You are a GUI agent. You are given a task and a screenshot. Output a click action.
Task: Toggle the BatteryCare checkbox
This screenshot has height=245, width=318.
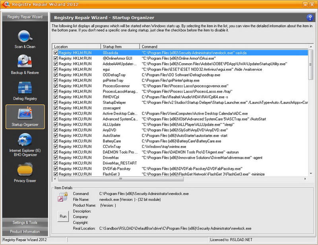56,141
